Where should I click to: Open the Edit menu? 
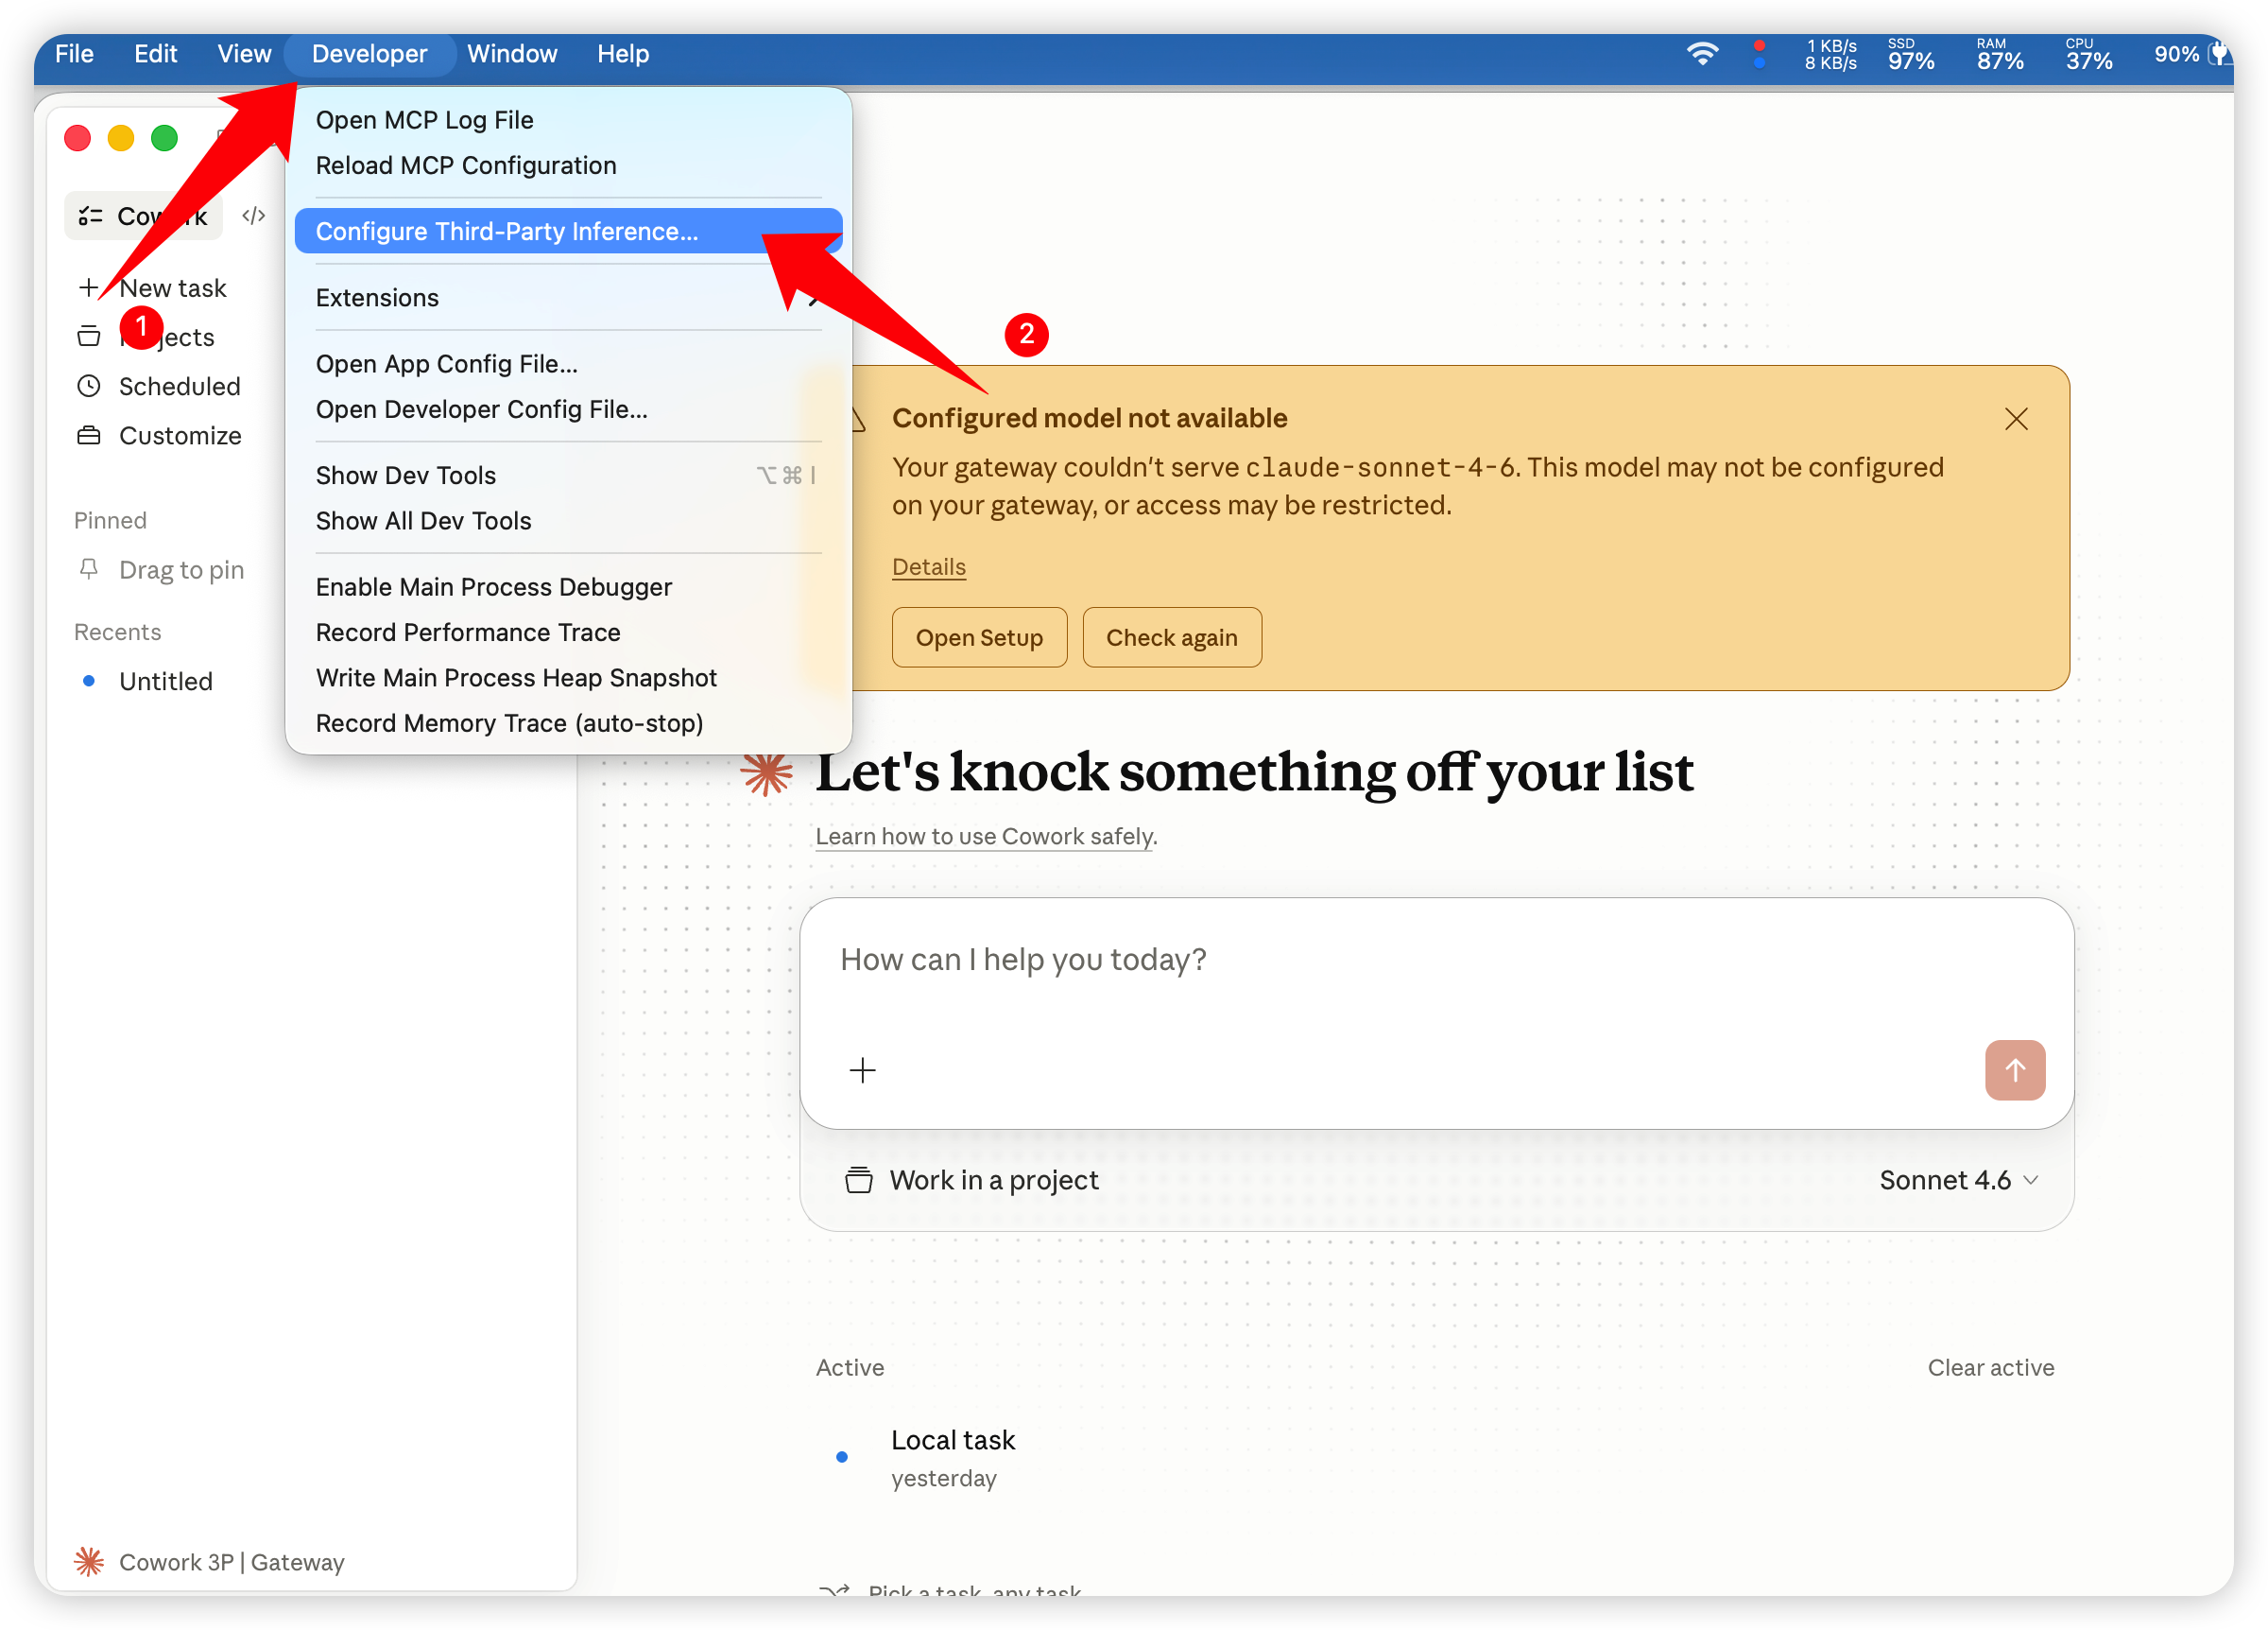(x=155, y=54)
